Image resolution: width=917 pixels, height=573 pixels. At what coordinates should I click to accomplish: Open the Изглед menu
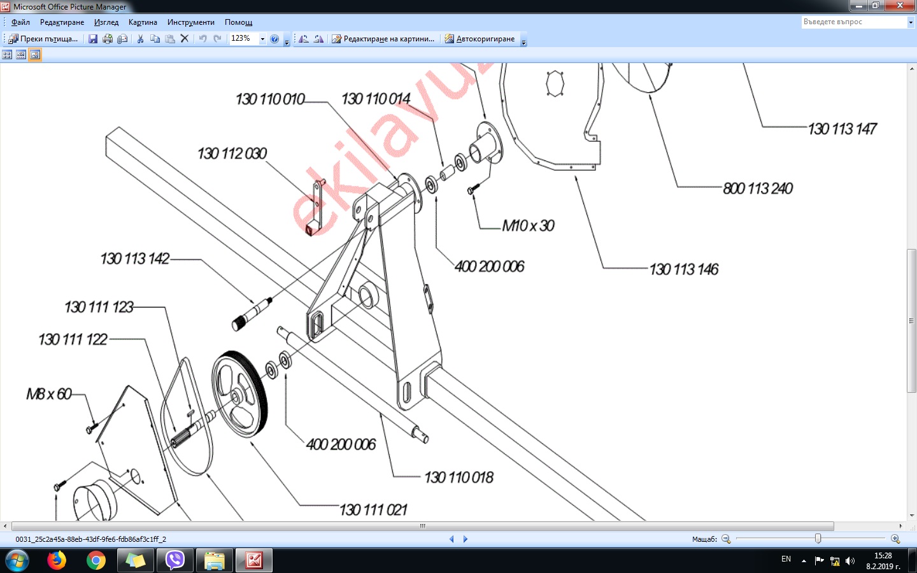coord(106,22)
